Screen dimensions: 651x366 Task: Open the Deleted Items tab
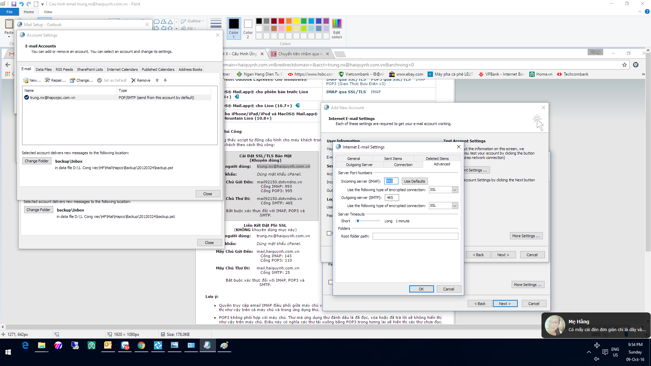click(437, 159)
